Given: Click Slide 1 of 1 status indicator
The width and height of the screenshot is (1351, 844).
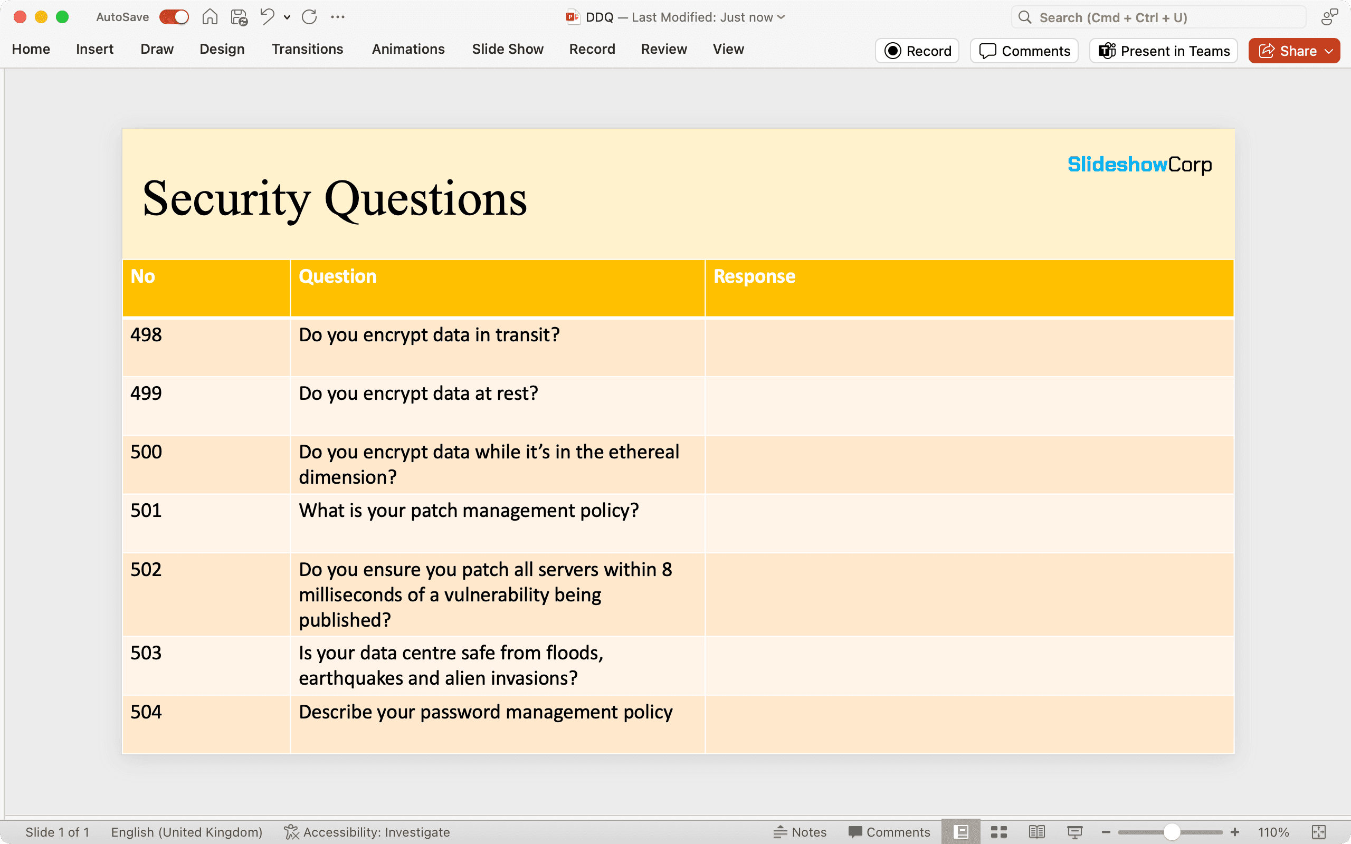Looking at the screenshot, I should [57, 832].
